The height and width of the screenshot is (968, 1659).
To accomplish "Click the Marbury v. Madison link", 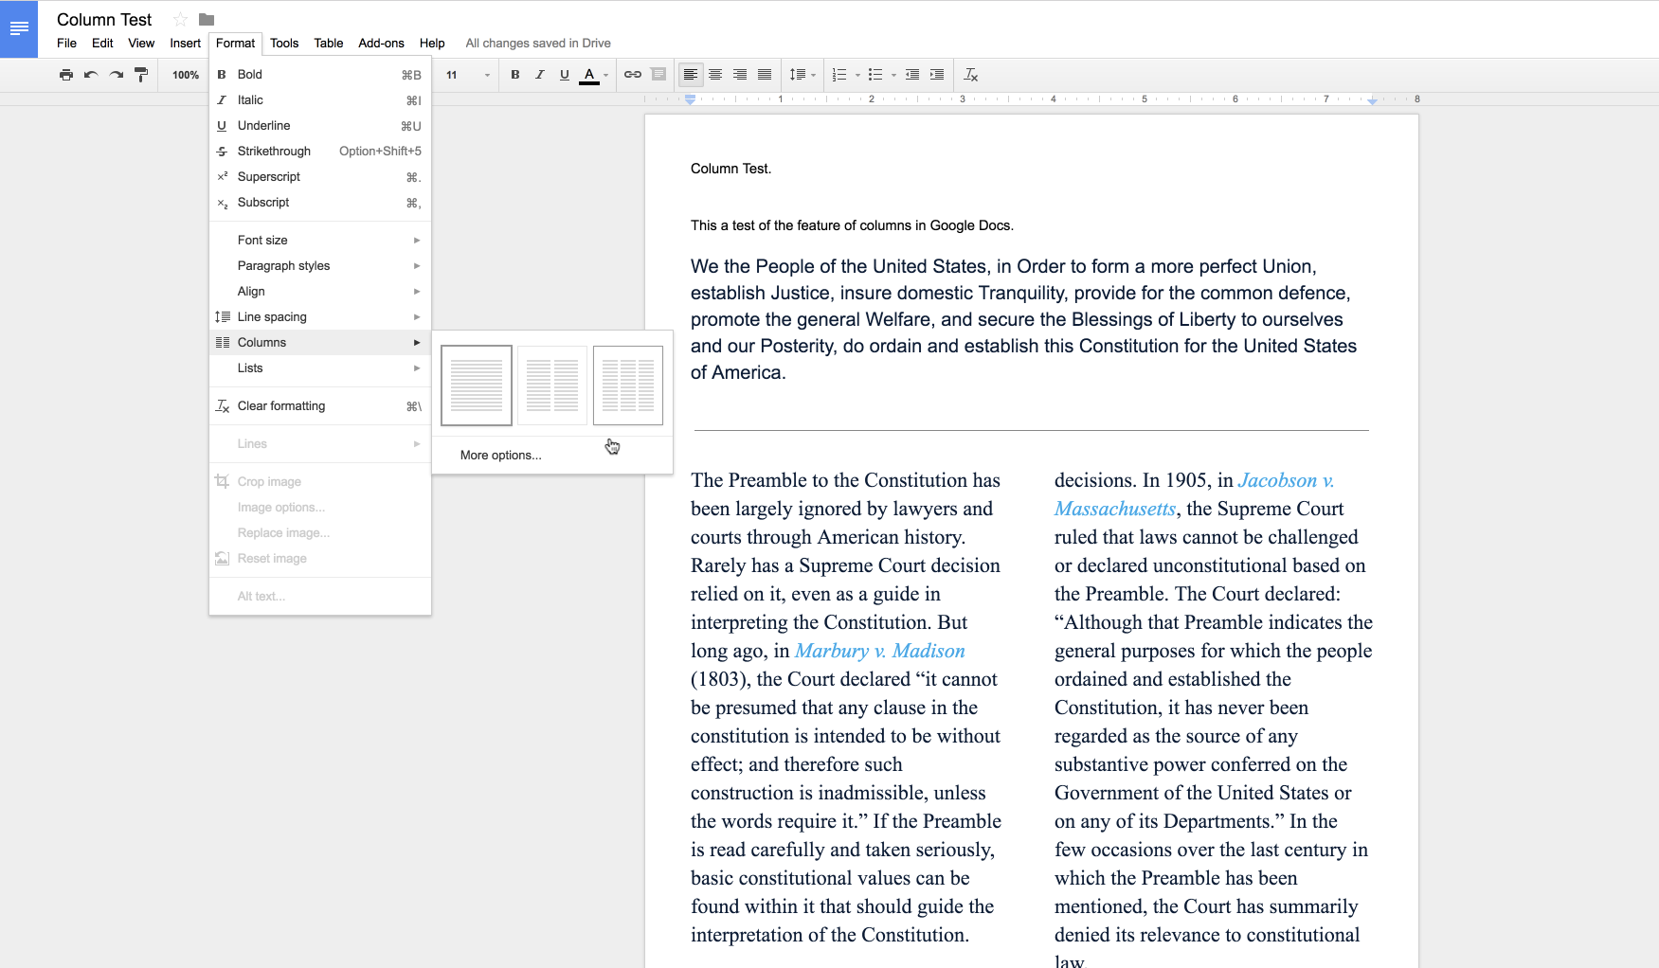I will point(880,651).
